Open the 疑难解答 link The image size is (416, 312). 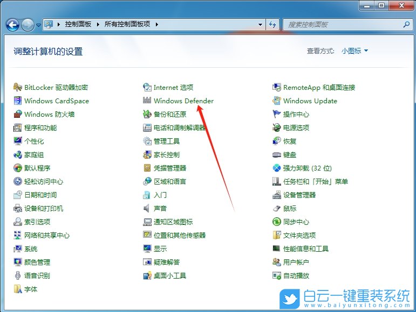tap(167, 262)
